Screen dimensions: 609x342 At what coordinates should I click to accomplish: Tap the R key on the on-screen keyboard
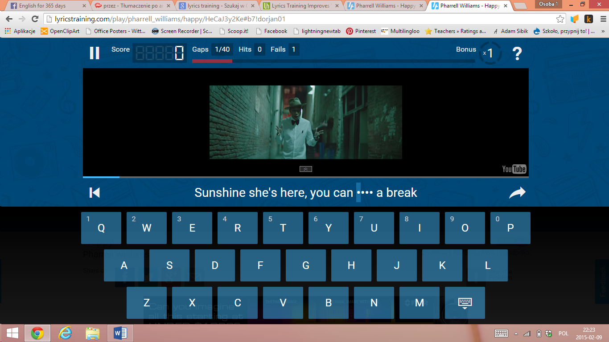[238, 228]
